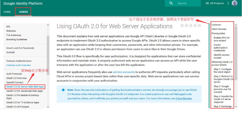242x113 pixels.
Task: Click the Auth Protocols section heading
Action: [14, 74]
